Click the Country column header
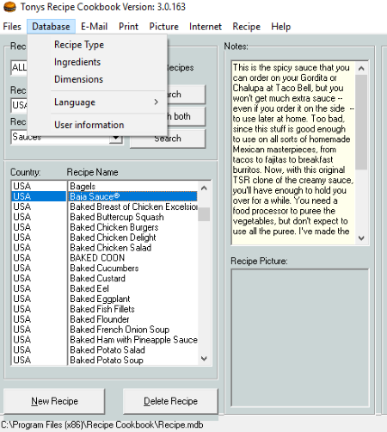This screenshot has height=432, width=387. coord(26,172)
